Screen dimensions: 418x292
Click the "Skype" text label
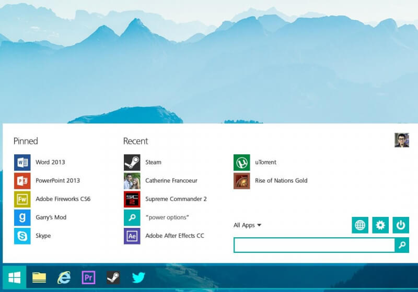coord(43,236)
